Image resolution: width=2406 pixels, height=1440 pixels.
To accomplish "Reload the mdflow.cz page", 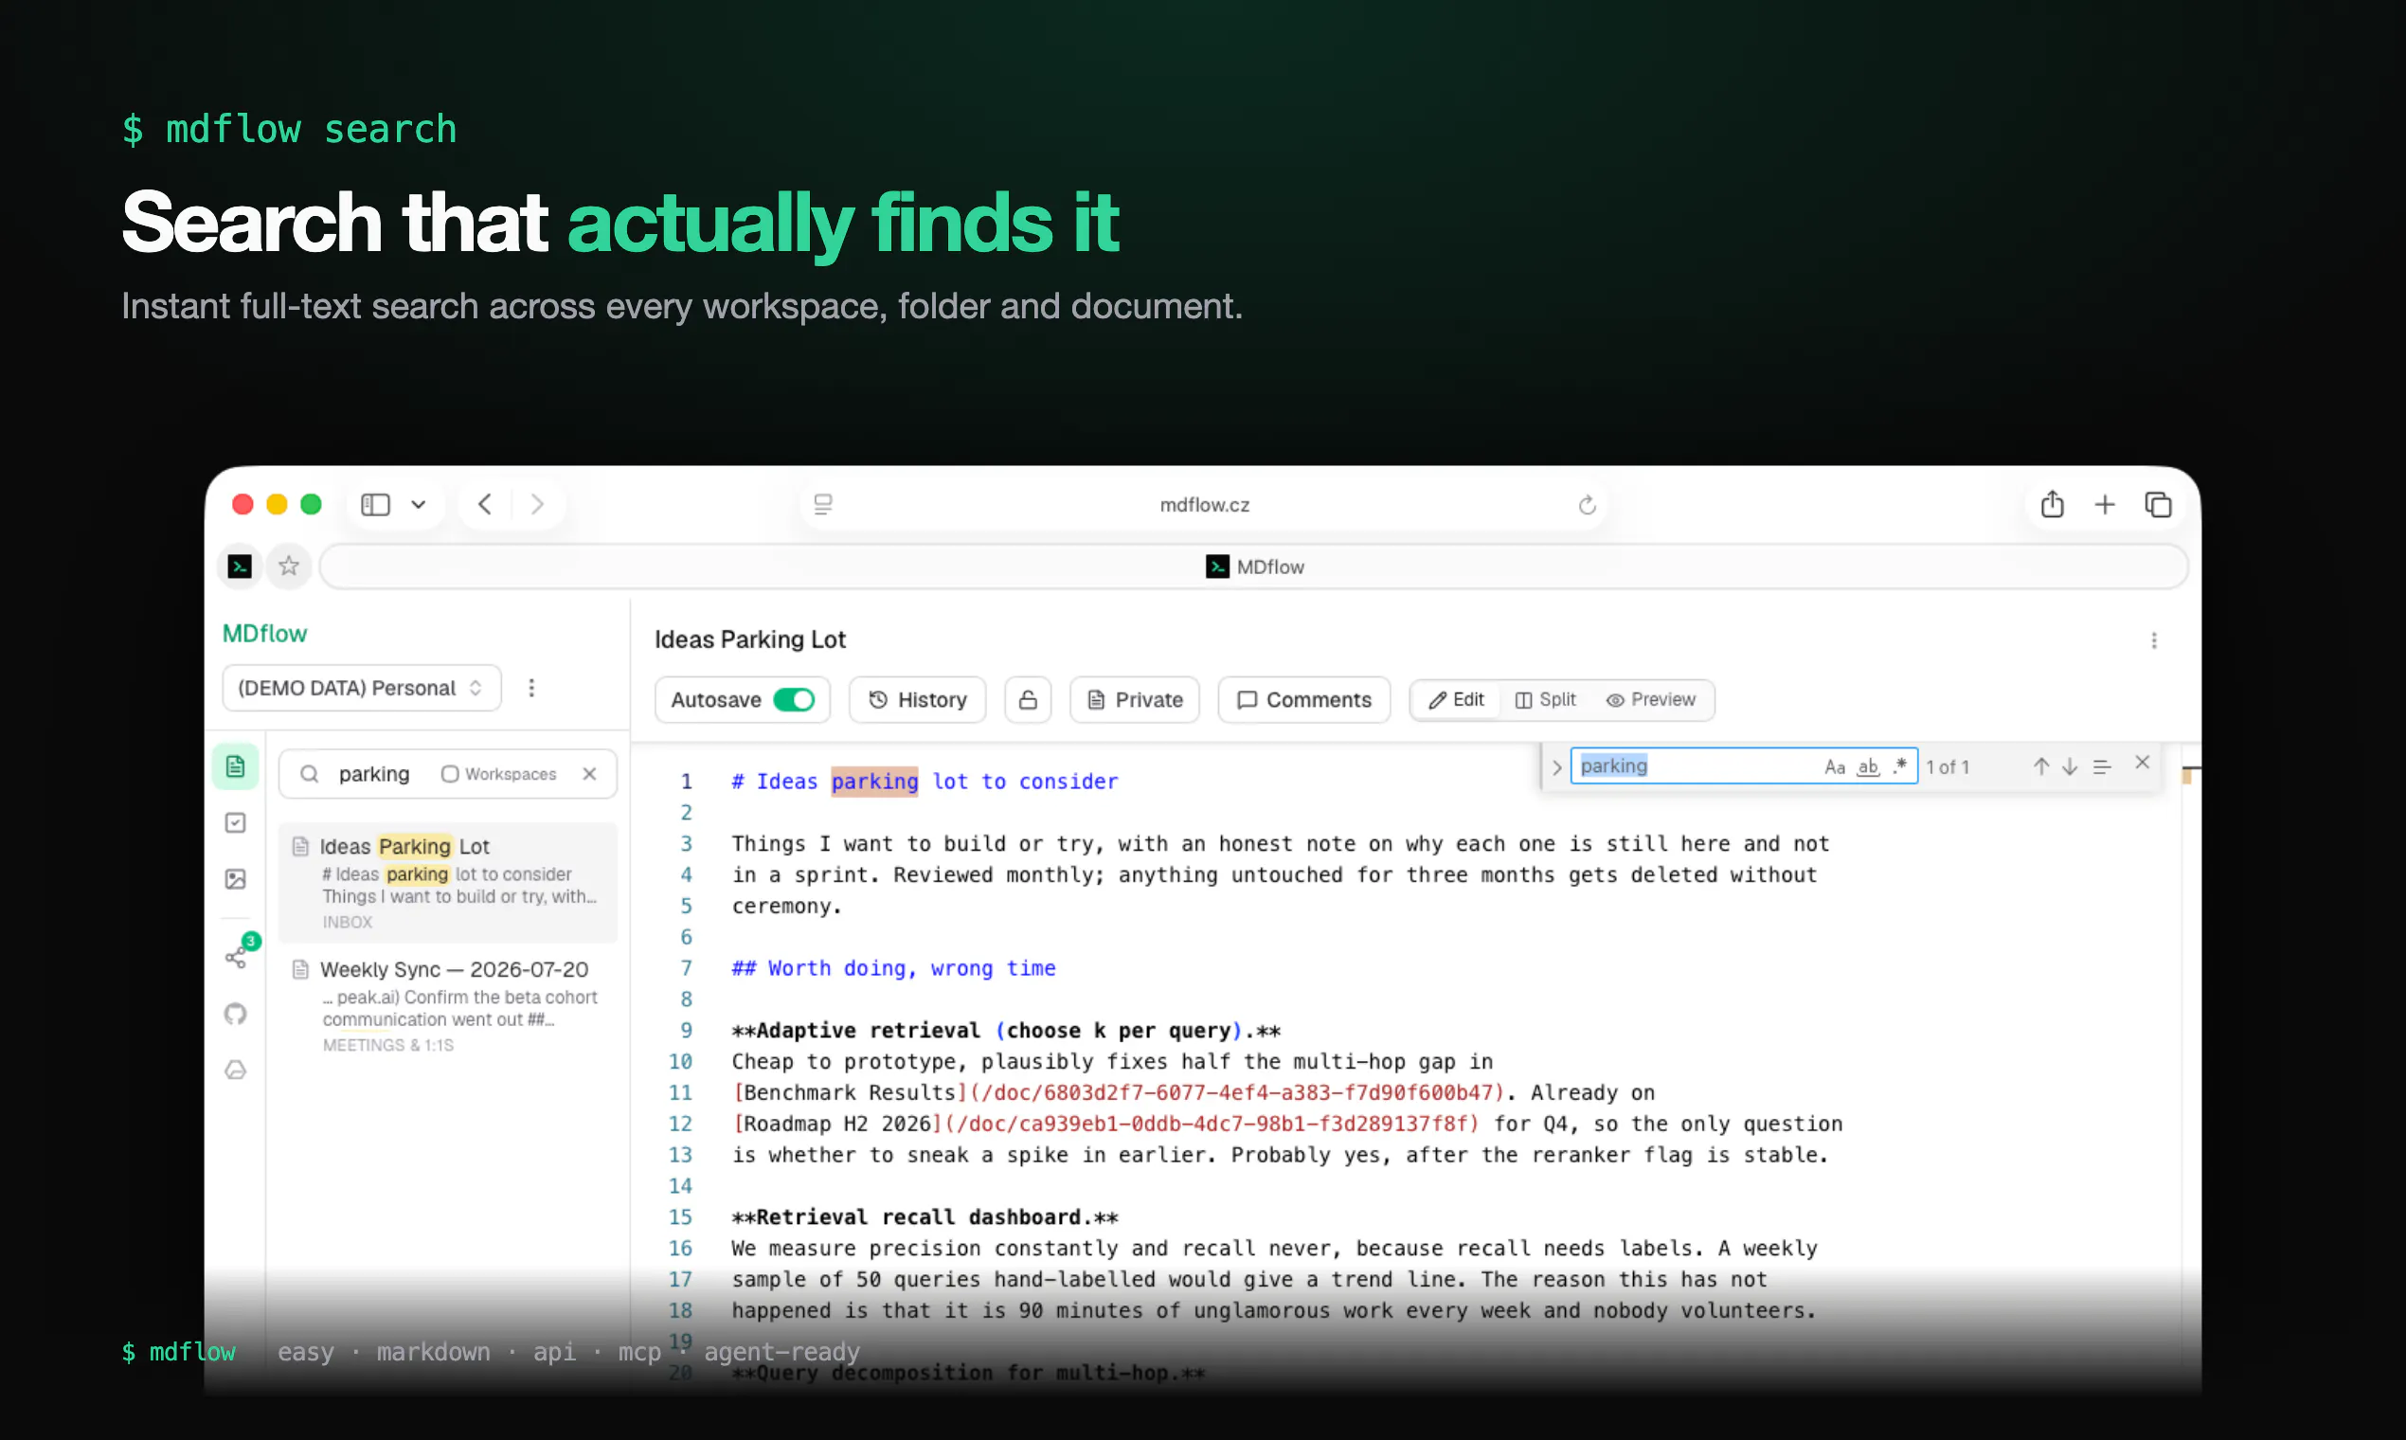I will point(1588,505).
